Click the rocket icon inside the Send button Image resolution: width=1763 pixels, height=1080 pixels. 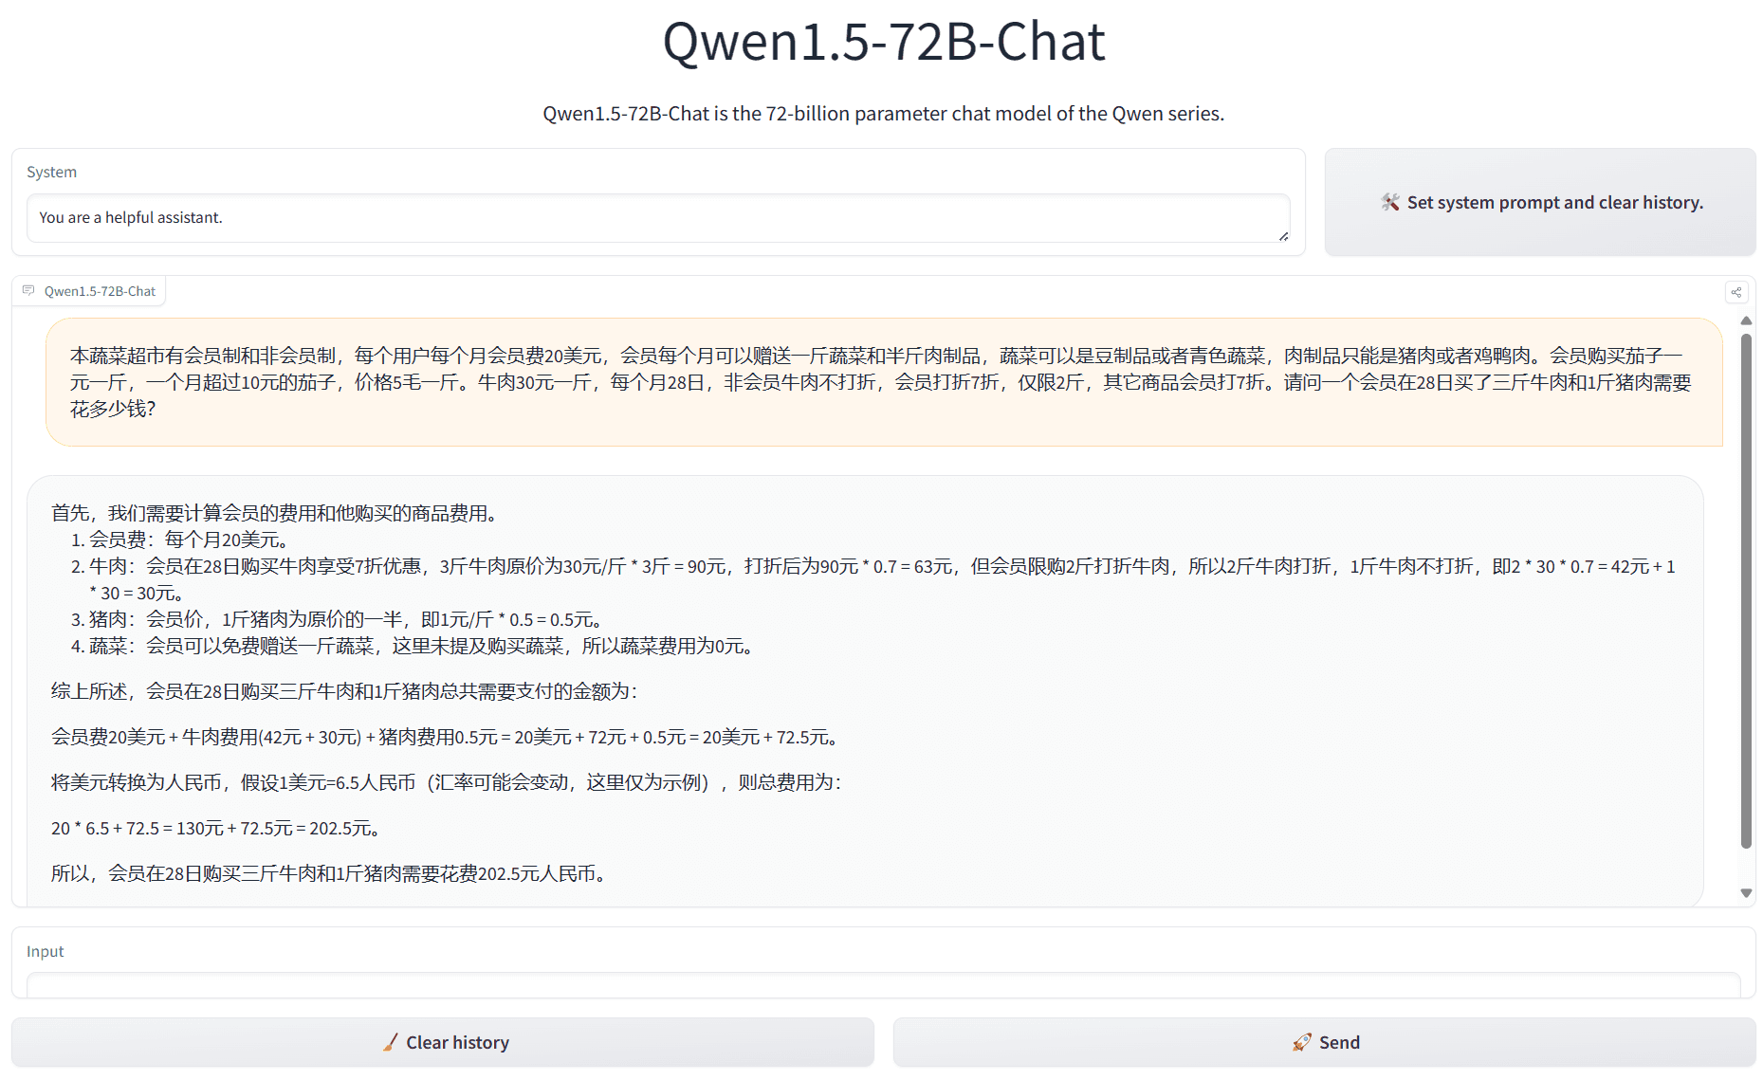point(1299,1041)
